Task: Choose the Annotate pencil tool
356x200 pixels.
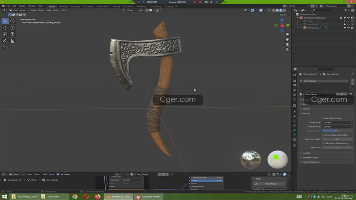Action: click(x=5, y=41)
